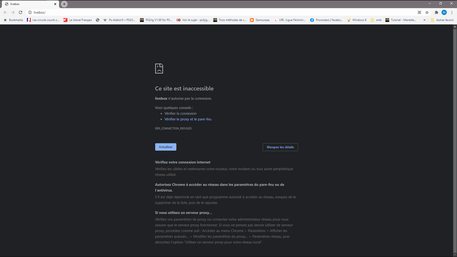Image resolution: width=457 pixels, height=257 pixels.
Task: Open Le cheval Français bookmark
Action: tap(77, 20)
